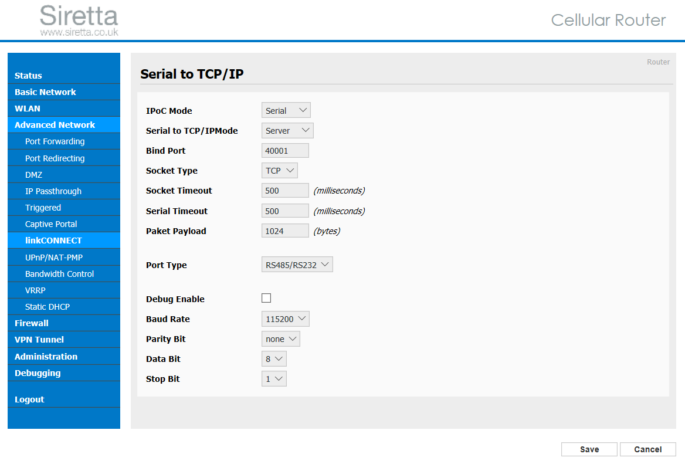Open the IPoC Mode dropdown
The width and height of the screenshot is (685, 464).
(x=286, y=110)
